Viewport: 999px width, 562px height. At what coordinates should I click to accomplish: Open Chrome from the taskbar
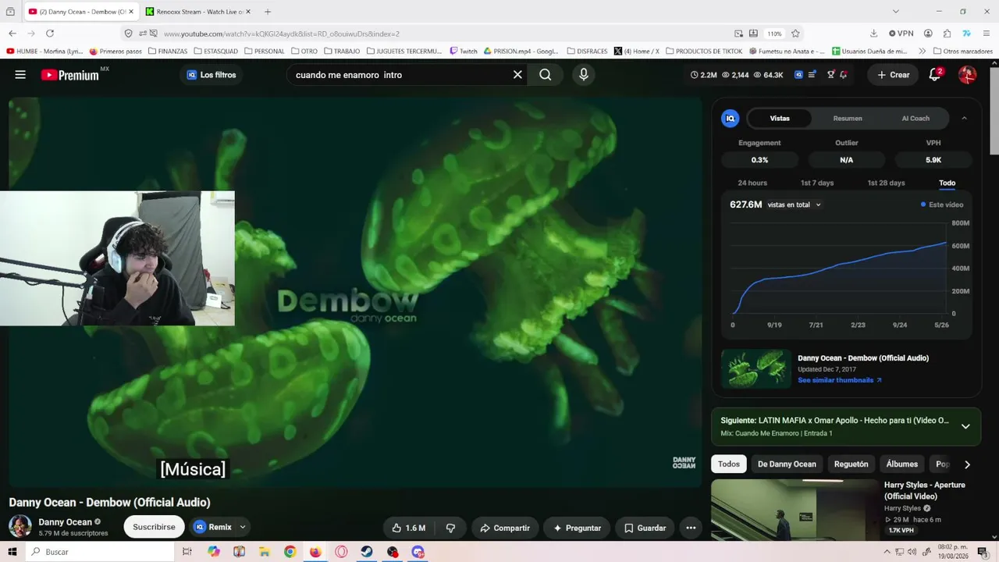(x=290, y=552)
